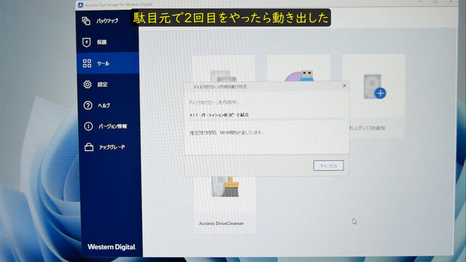Click the Western Digital logo
Screen dimensions: 466x262
111,247
